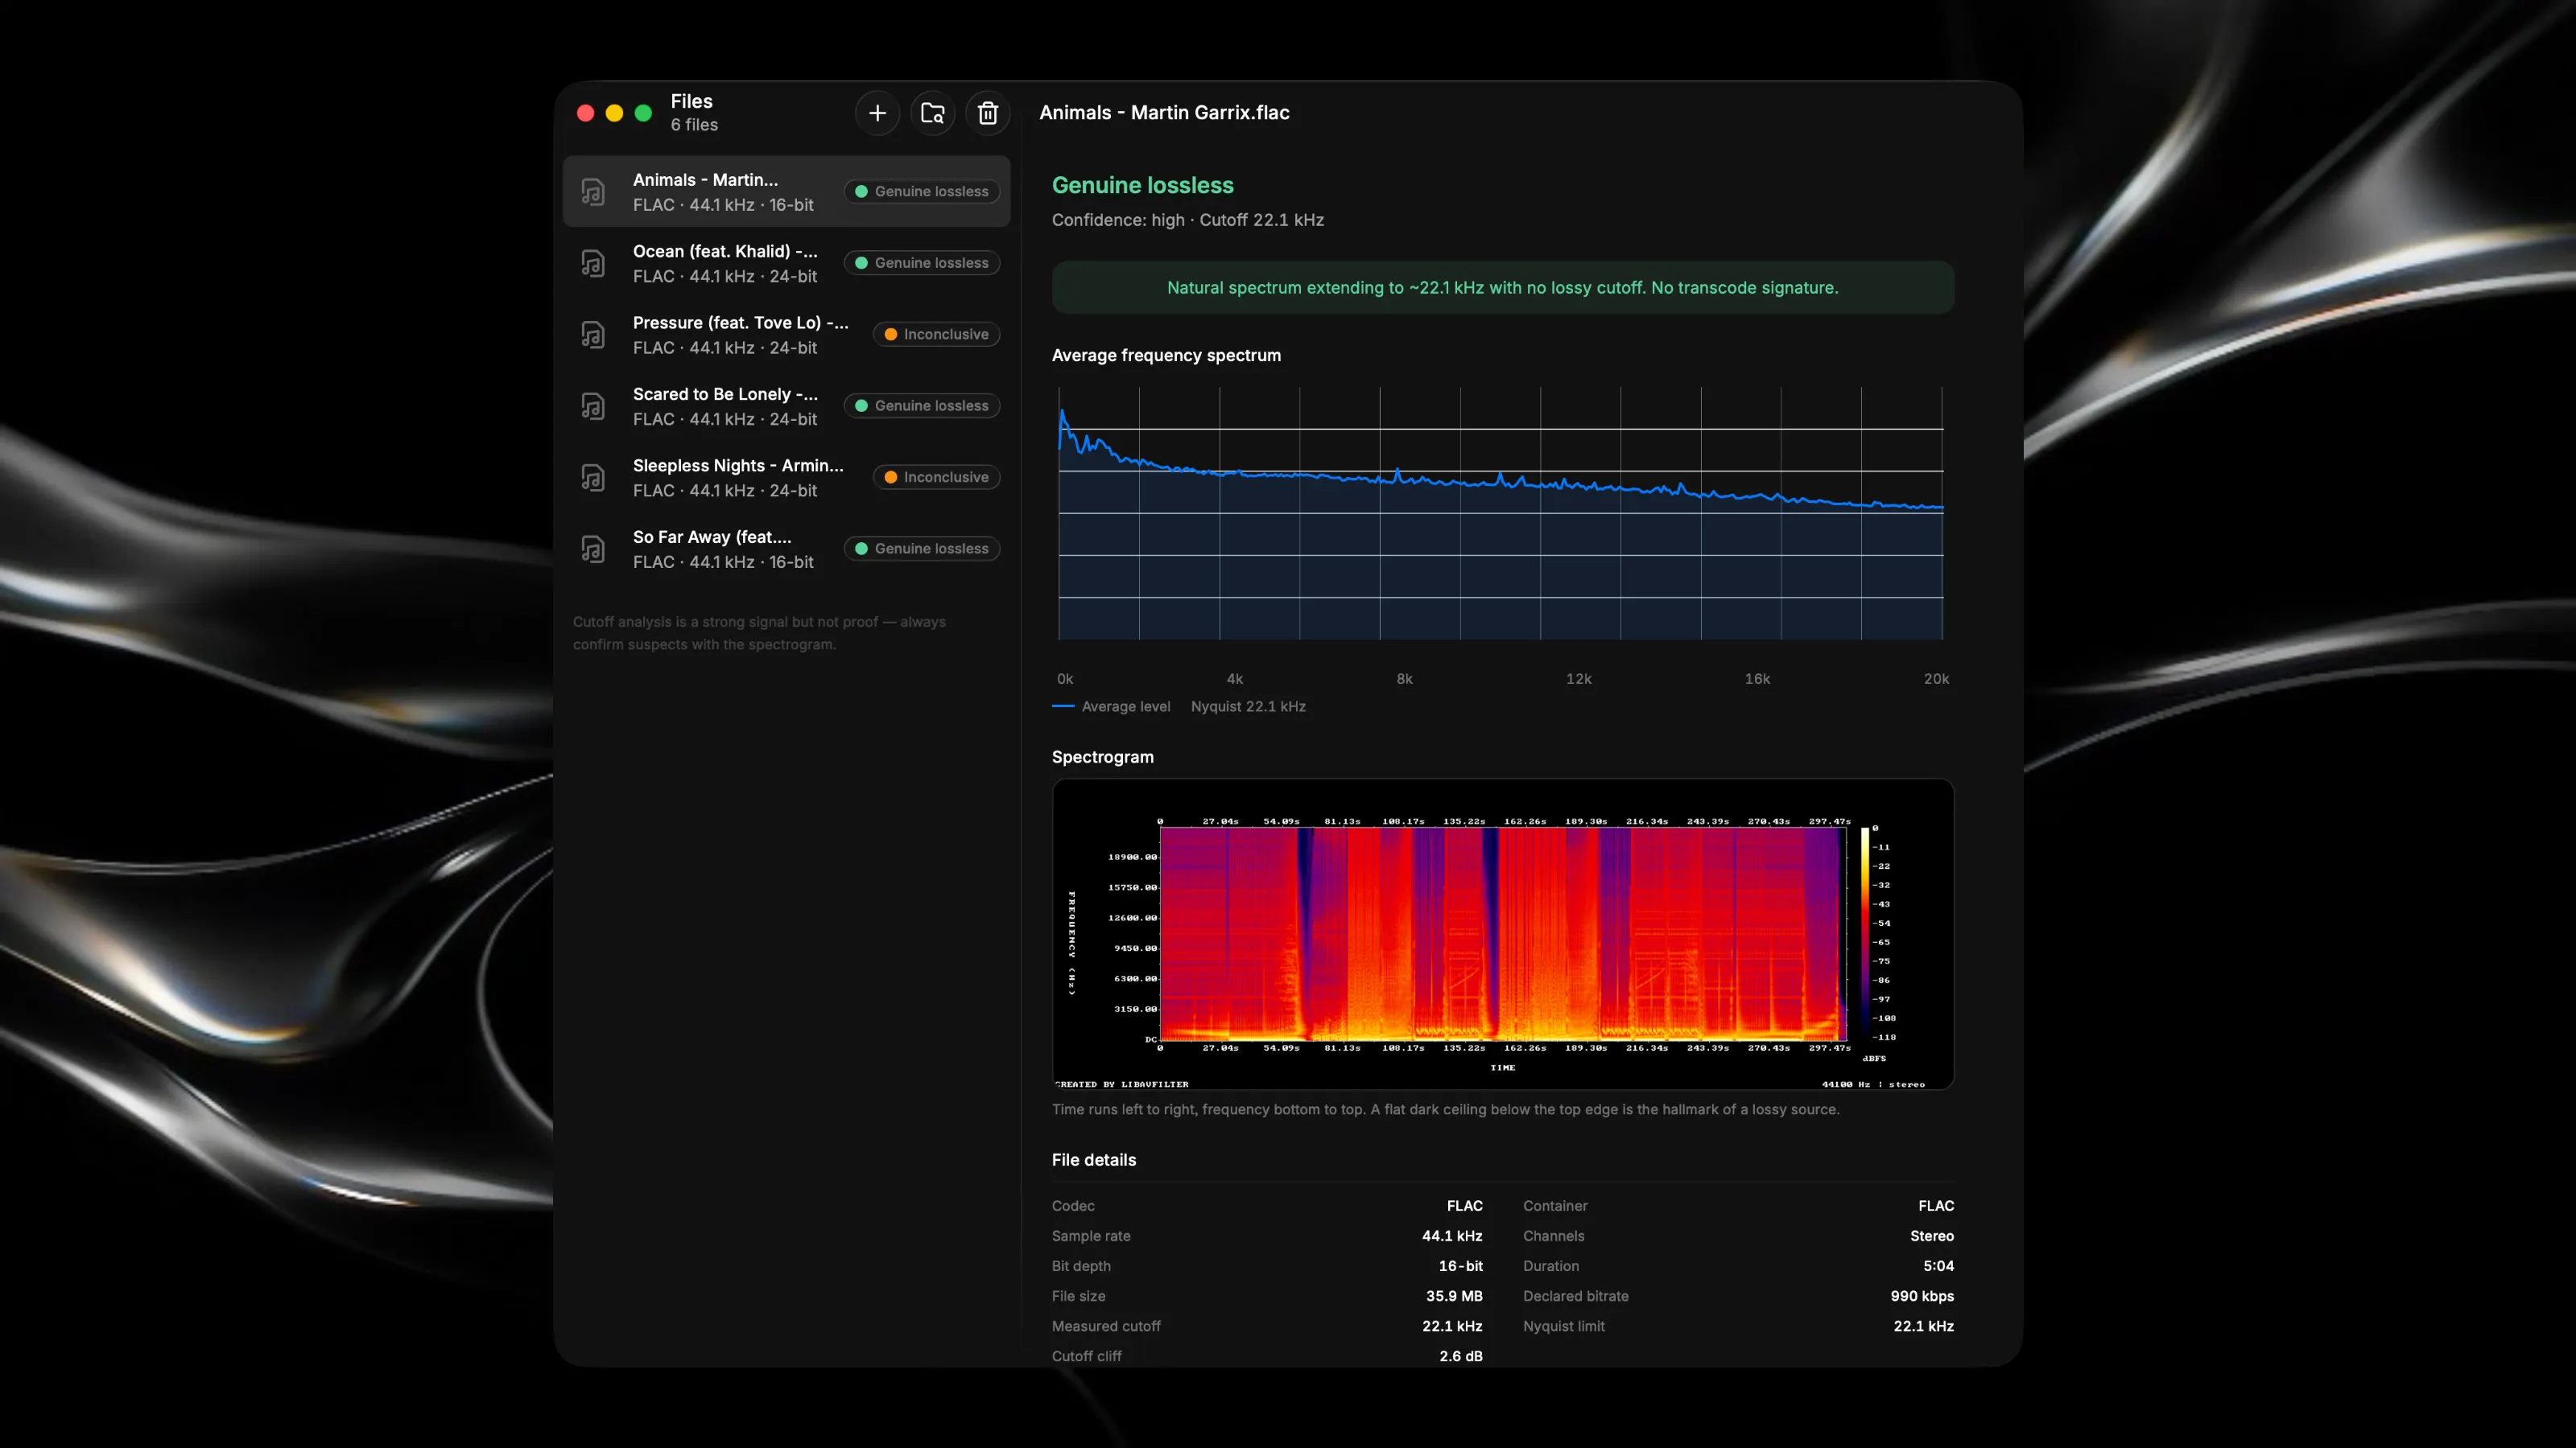This screenshot has height=1448, width=2576.
Task: Select the Animals - Martin... file row
Action: point(786,192)
